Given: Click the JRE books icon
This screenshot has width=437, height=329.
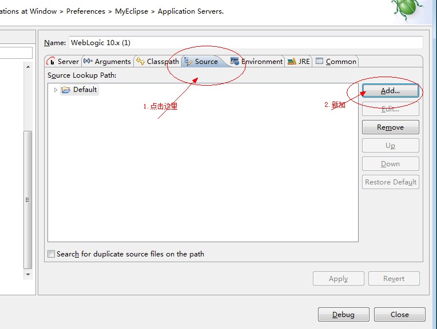Looking at the screenshot, I should [x=292, y=61].
